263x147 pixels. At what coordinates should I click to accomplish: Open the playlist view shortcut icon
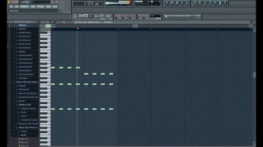point(166,3)
